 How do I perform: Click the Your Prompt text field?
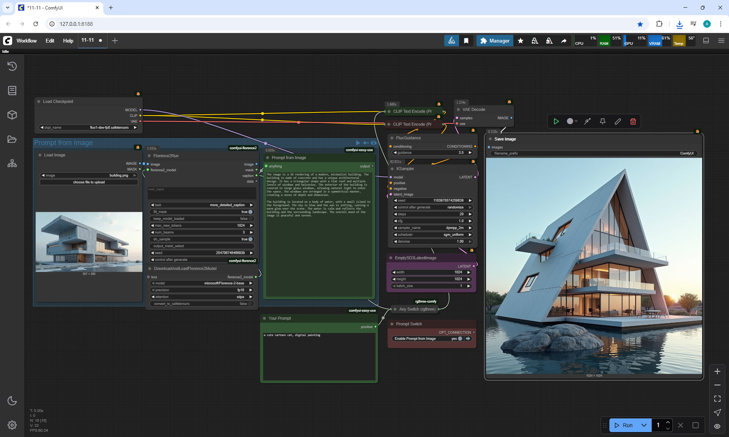tap(319, 356)
